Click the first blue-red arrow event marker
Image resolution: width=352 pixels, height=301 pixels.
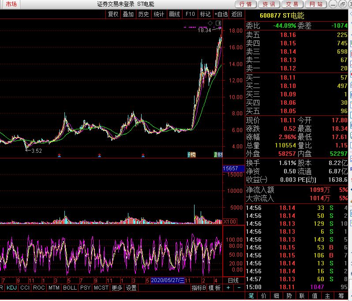[60, 155]
